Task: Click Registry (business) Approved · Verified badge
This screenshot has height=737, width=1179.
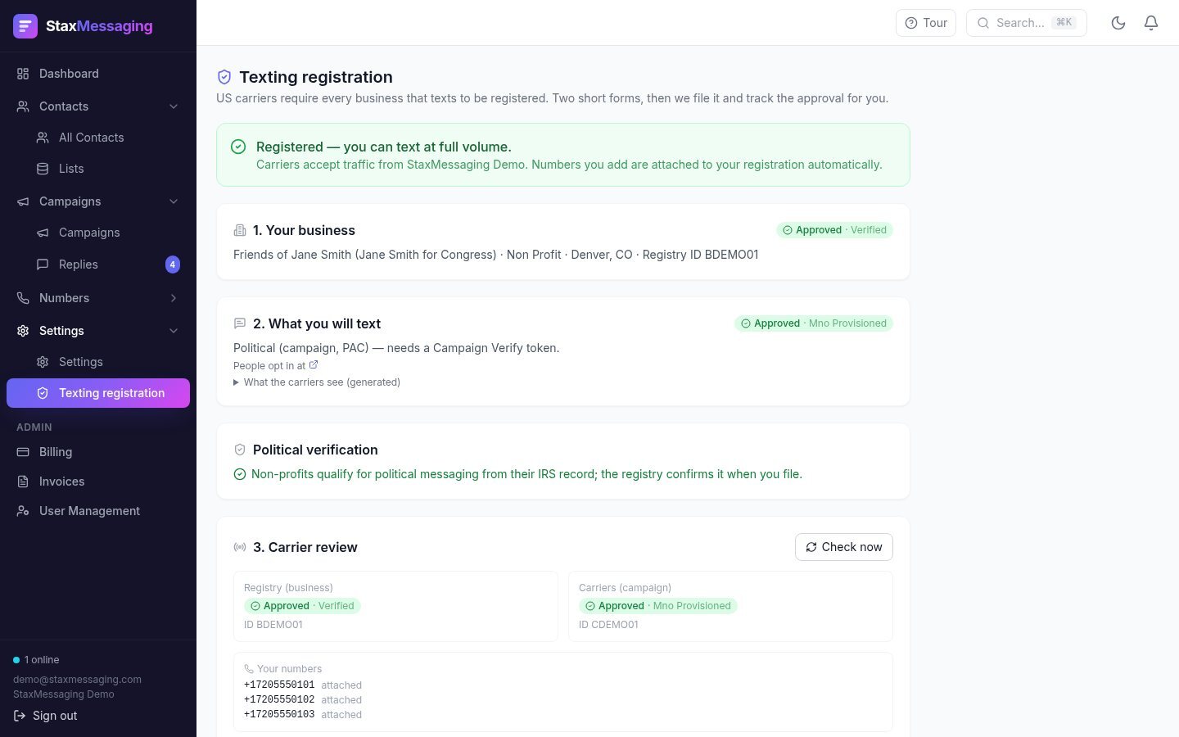Action: [x=302, y=606]
